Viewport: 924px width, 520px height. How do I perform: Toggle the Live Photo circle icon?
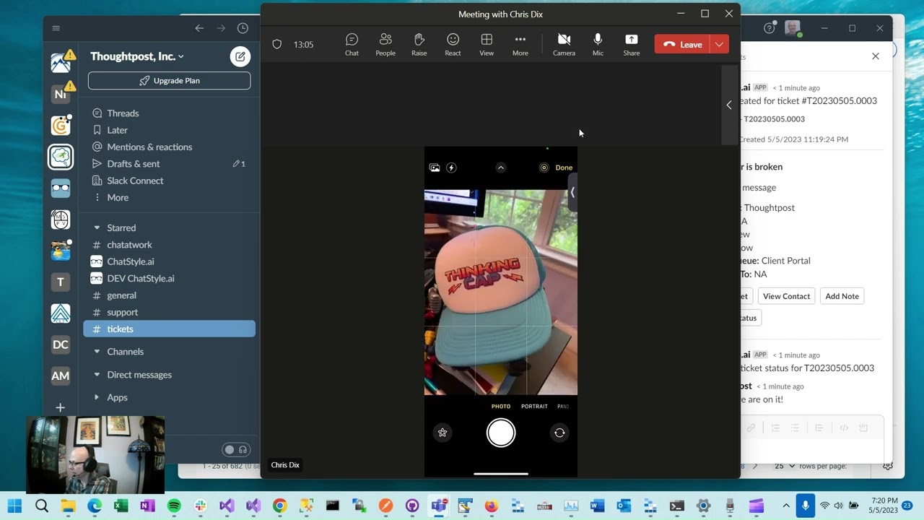click(544, 168)
